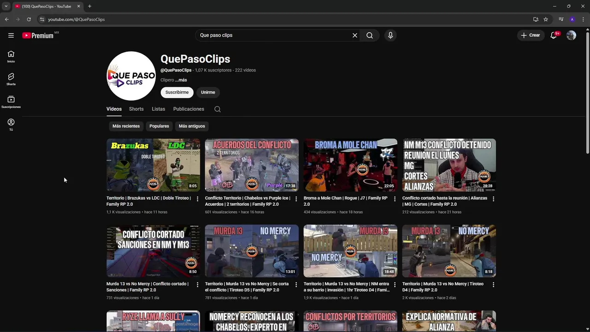Filter by Más recientes
Viewport: 590px width, 332px height.
point(126,126)
